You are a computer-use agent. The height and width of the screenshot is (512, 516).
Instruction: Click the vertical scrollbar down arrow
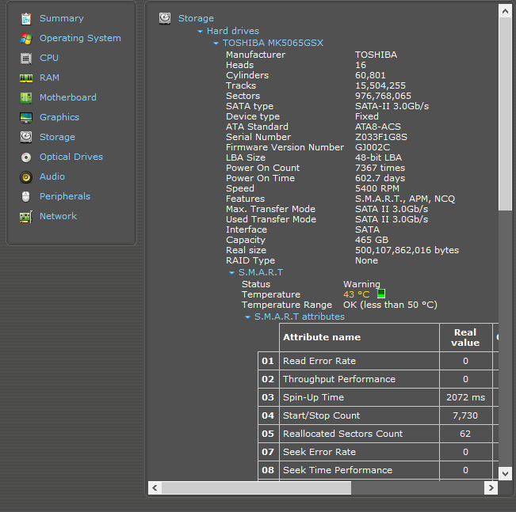(505, 472)
